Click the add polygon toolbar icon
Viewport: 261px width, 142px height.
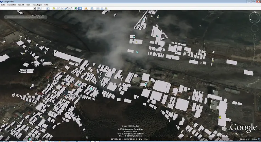pos(58,8)
